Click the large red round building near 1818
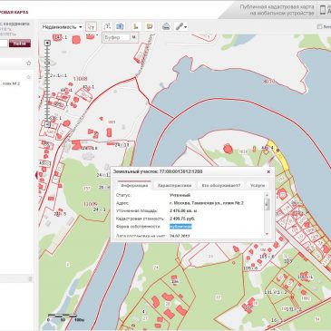 tap(228, 149)
